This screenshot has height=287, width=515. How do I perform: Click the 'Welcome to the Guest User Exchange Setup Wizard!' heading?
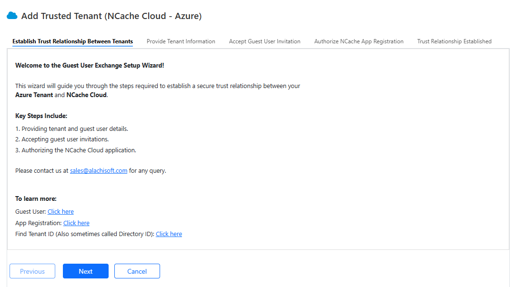[90, 65]
